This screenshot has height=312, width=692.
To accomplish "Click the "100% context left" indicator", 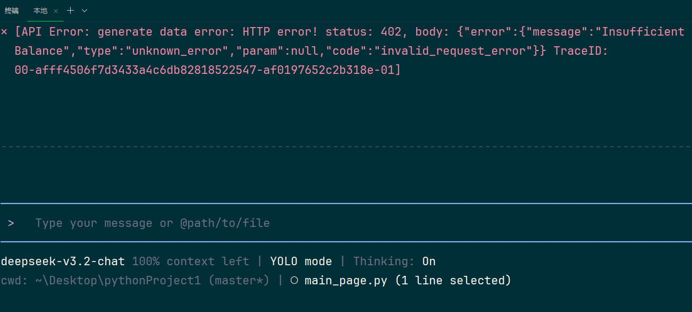I will [190, 262].
